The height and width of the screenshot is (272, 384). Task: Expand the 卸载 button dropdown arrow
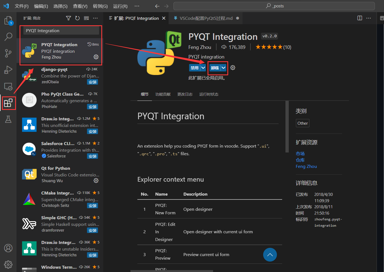(x=223, y=68)
